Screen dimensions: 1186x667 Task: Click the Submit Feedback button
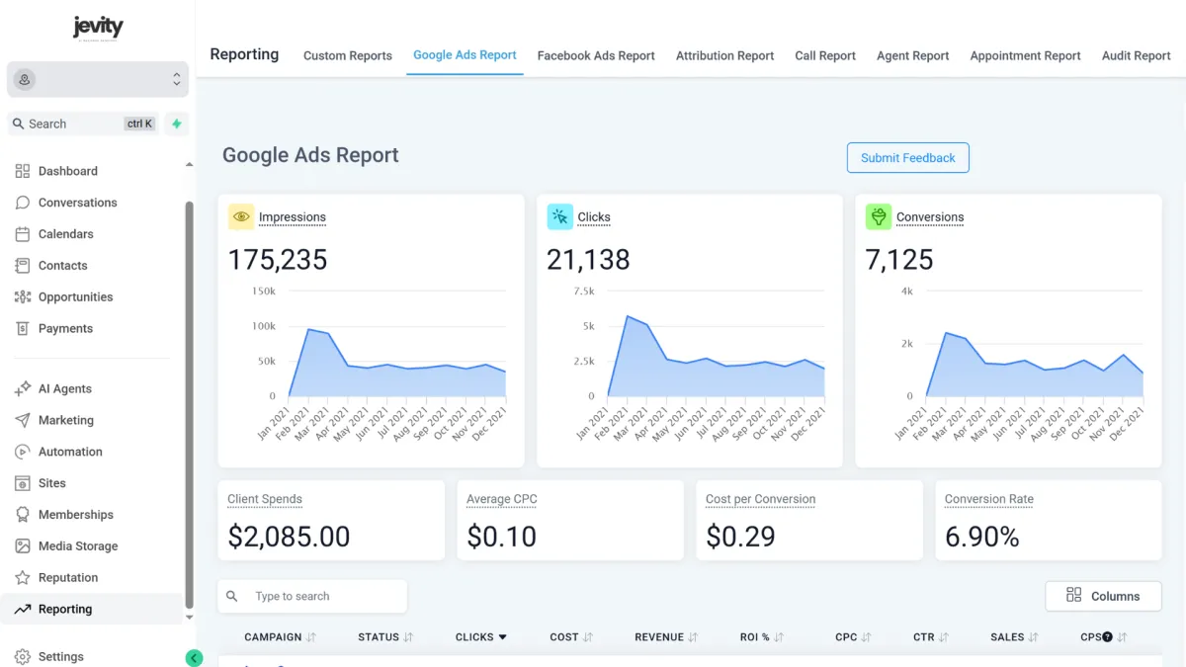click(907, 157)
